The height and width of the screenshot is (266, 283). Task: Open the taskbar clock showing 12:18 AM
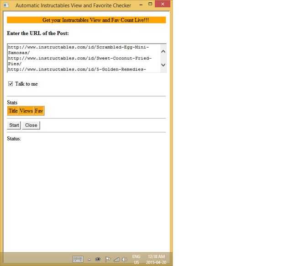coord(156,259)
